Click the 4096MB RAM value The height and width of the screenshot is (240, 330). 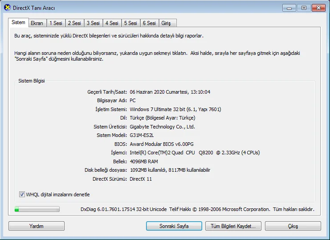pyautogui.click(x=144, y=161)
